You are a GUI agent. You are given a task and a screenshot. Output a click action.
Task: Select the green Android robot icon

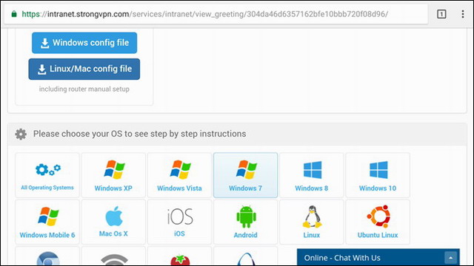pyautogui.click(x=246, y=216)
